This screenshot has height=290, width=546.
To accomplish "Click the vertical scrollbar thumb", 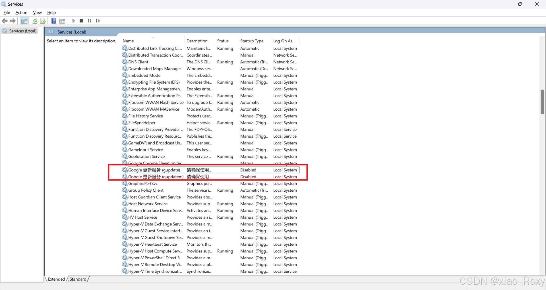I will [542, 102].
